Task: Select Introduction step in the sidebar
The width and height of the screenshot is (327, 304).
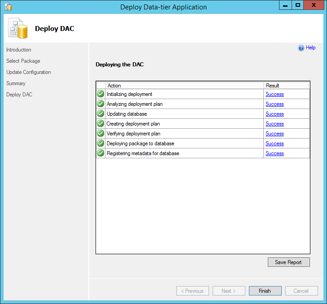Action: (19, 50)
